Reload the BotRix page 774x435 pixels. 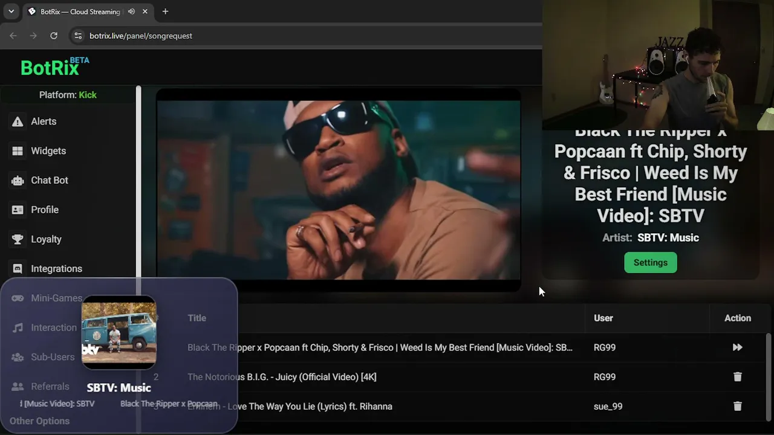point(54,36)
